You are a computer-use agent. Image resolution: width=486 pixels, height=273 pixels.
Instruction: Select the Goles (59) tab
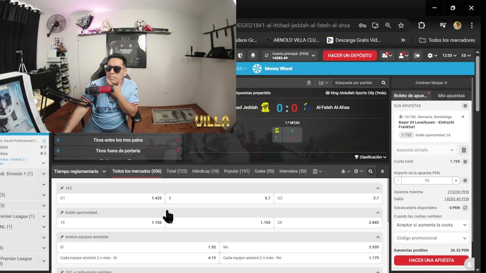point(264,171)
